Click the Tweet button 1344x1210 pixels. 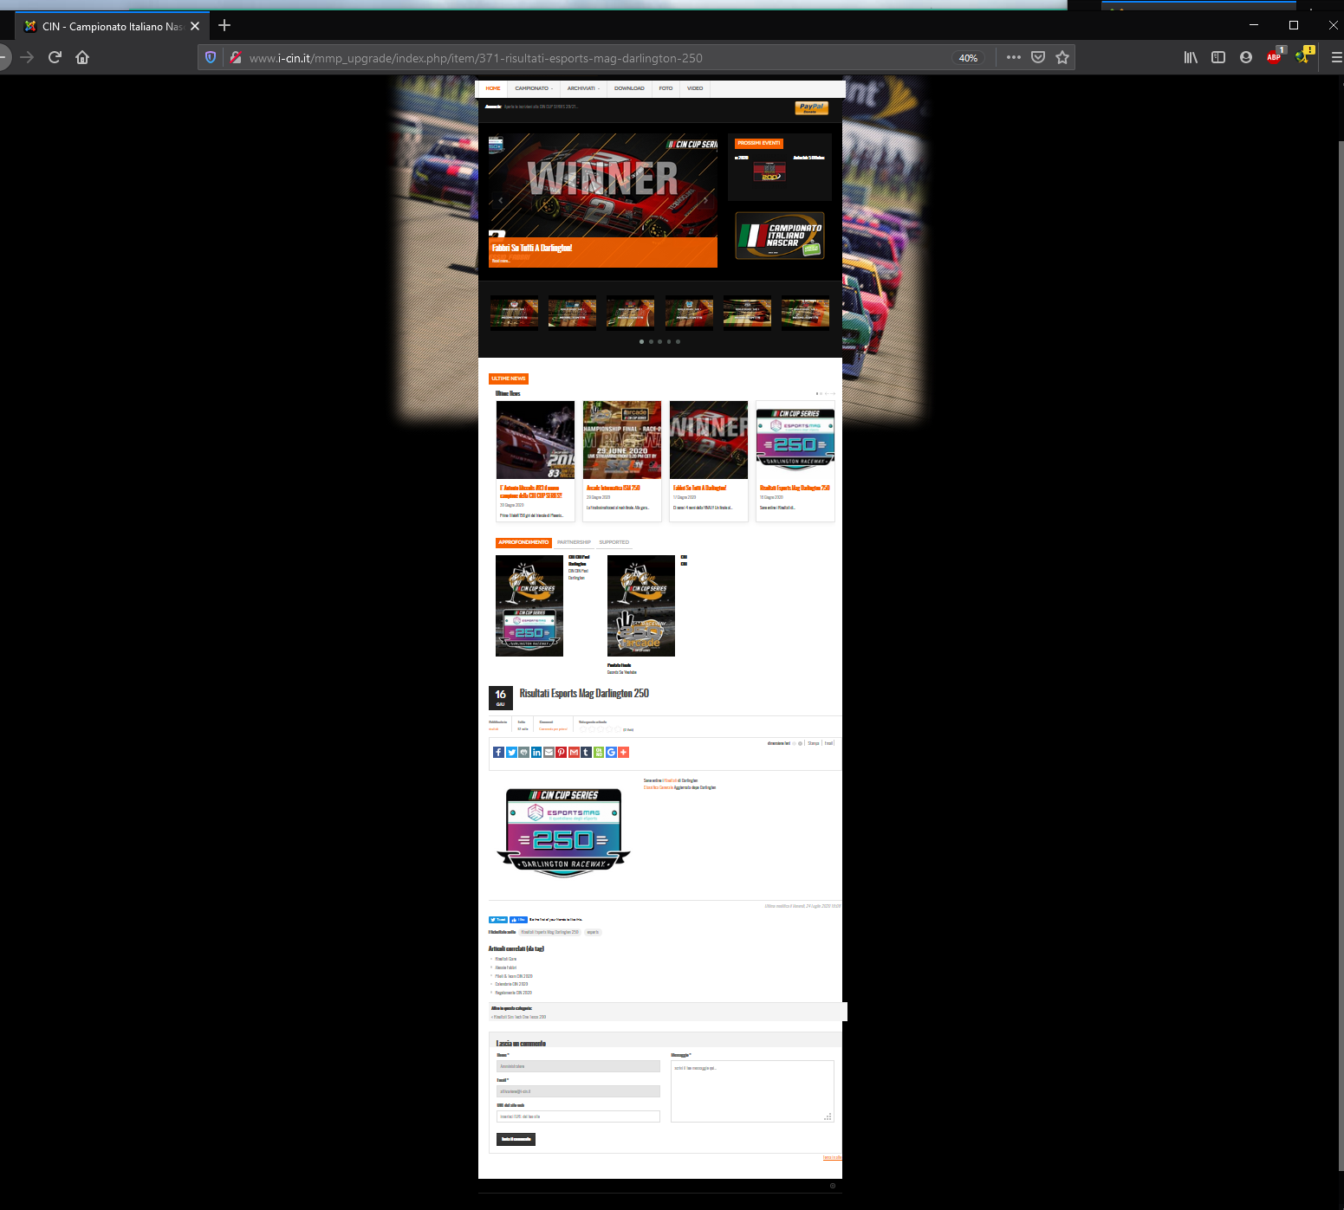pos(498,920)
